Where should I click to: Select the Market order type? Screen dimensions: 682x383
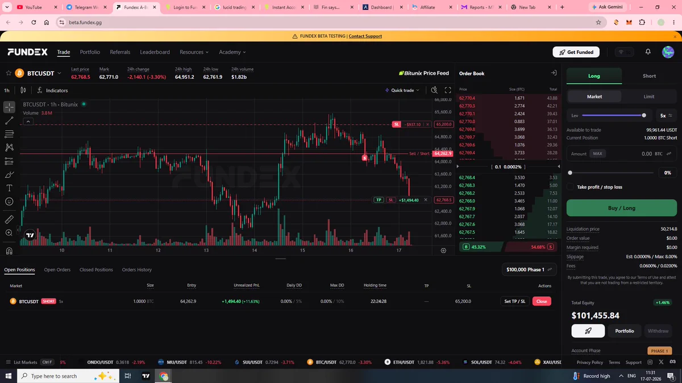click(594, 96)
